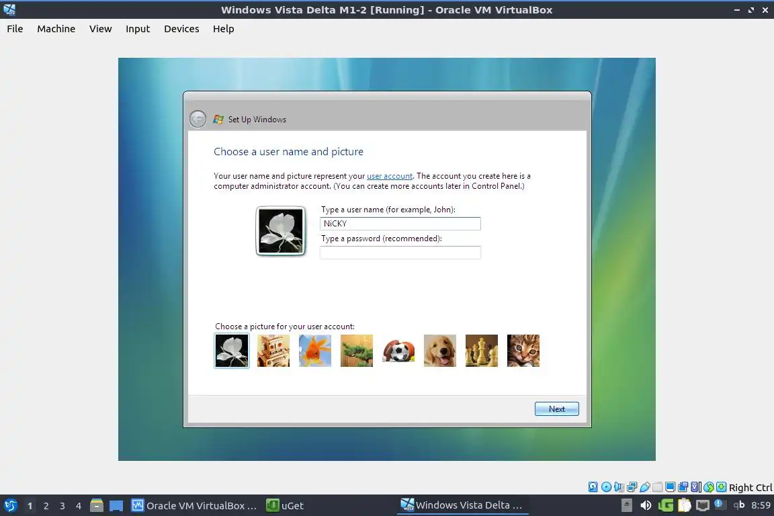Switch to Oracle VM VirtualBox taskbar window
Image resolution: width=774 pixels, height=516 pixels.
click(194, 505)
